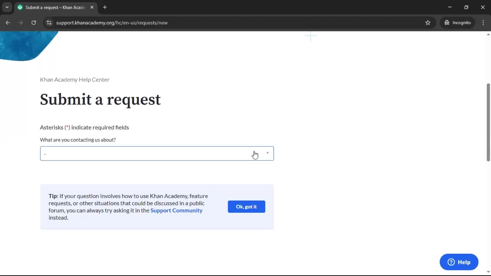
Task: Click the address bar URL
Action: (x=112, y=23)
